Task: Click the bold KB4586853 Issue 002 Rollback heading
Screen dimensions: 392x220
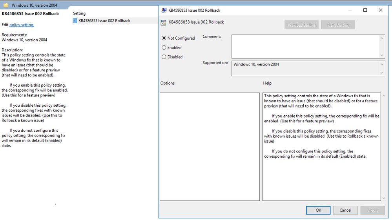Action: [x=30, y=14]
